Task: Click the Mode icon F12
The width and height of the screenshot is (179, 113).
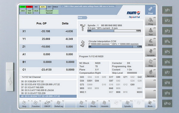Action: (150, 104)
